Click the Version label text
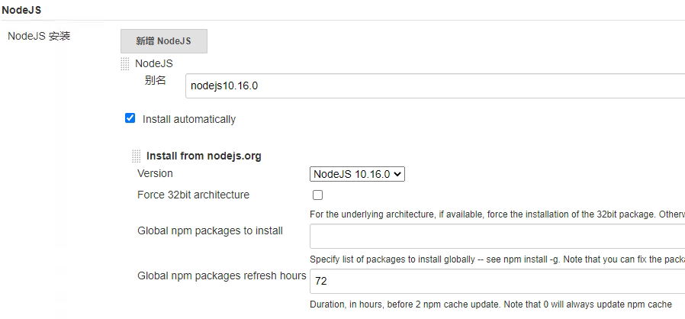This screenshot has width=685, height=319. coord(155,173)
